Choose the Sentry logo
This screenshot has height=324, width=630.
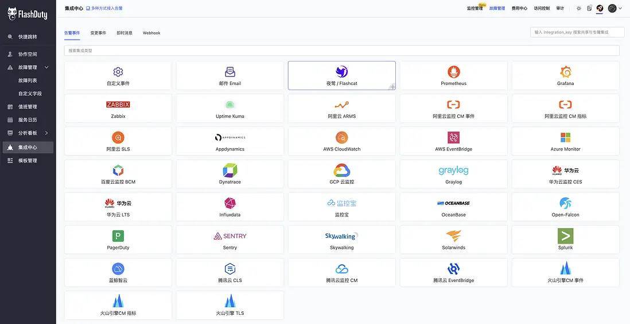pyautogui.click(x=230, y=236)
